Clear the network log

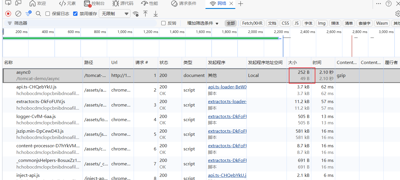(18, 13)
